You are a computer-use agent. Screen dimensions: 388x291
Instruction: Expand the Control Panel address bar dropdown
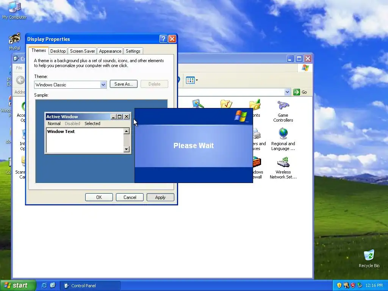pos(287,92)
